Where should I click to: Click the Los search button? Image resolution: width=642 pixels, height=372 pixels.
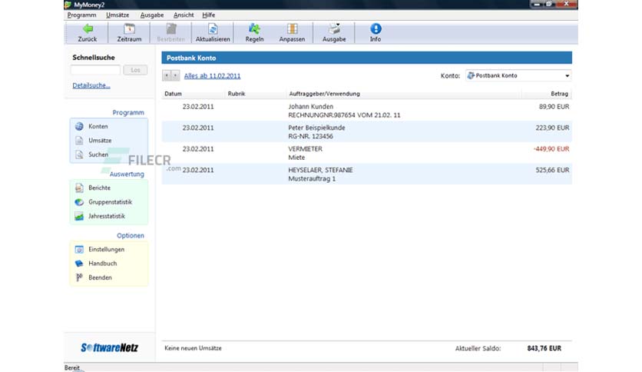[135, 70]
